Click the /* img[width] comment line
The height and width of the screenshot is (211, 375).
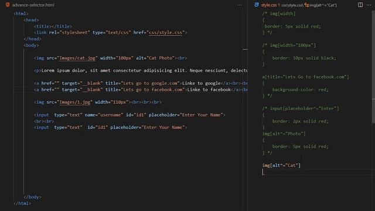[279, 13]
